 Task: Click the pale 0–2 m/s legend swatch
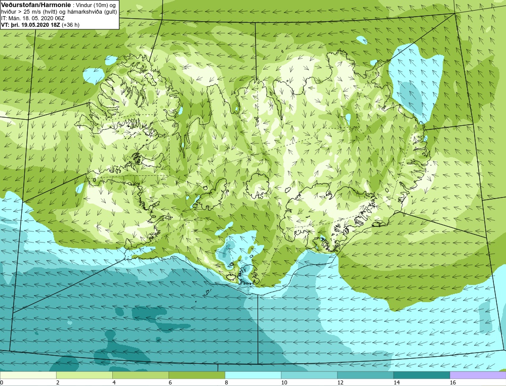[x=28, y=375]
